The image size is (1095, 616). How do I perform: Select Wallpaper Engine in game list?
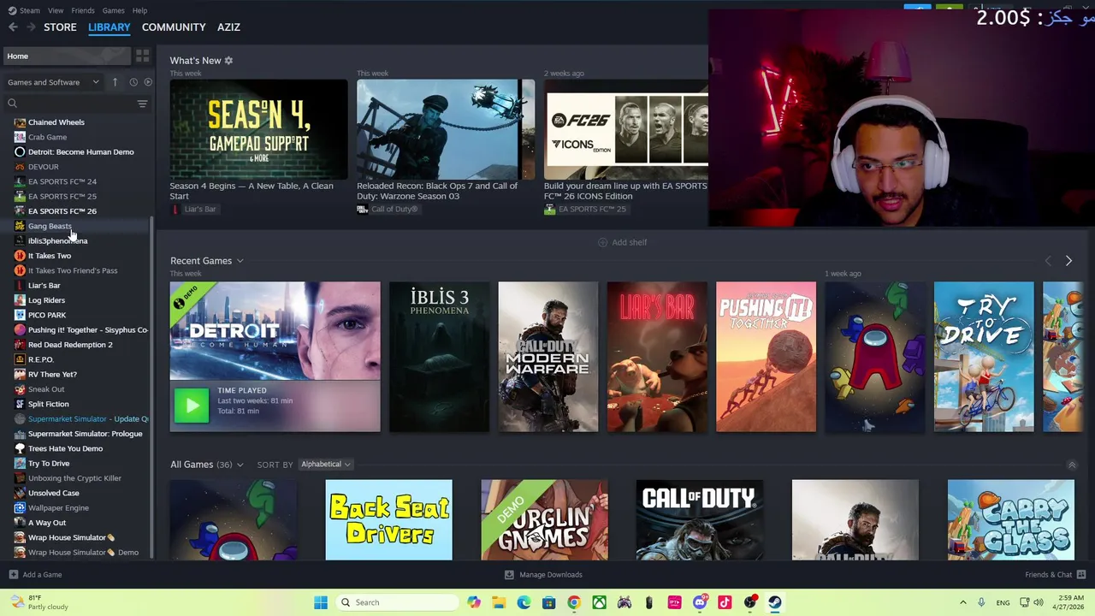58,508
